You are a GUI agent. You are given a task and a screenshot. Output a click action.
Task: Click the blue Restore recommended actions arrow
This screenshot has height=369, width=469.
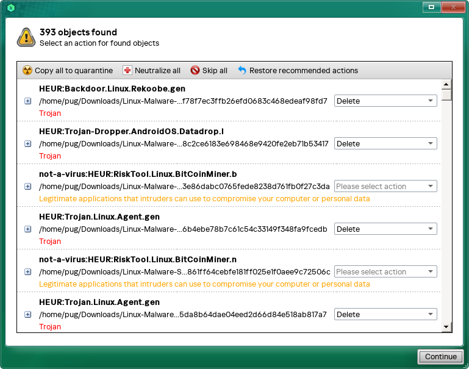coord(242,70)
